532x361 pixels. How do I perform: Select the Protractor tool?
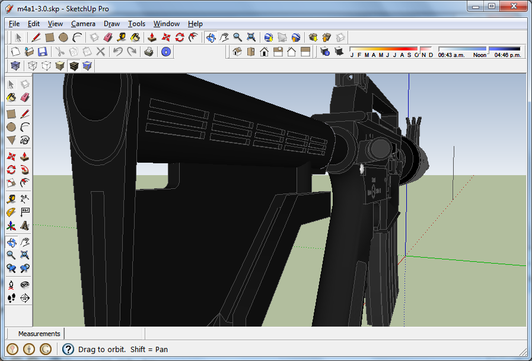tap(11, 212)
